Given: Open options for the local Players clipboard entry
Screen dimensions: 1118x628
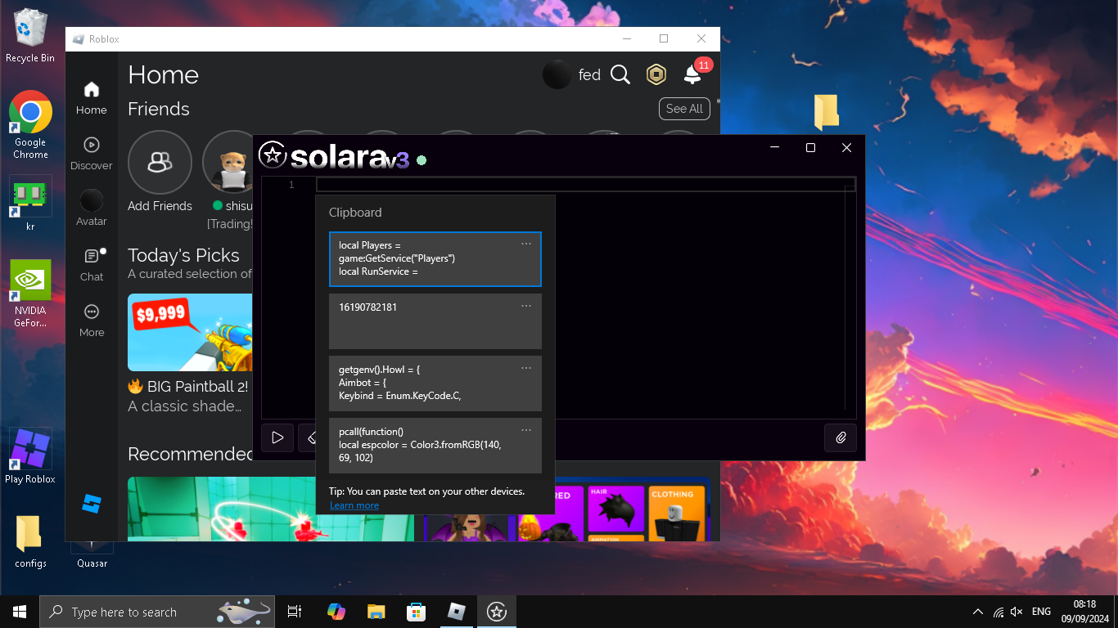Looking at the screenshot, I should [x=526, y=244].
